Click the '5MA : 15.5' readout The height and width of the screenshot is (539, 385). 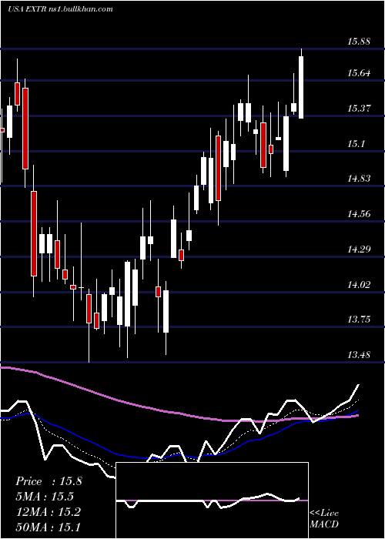click(45, 497)
